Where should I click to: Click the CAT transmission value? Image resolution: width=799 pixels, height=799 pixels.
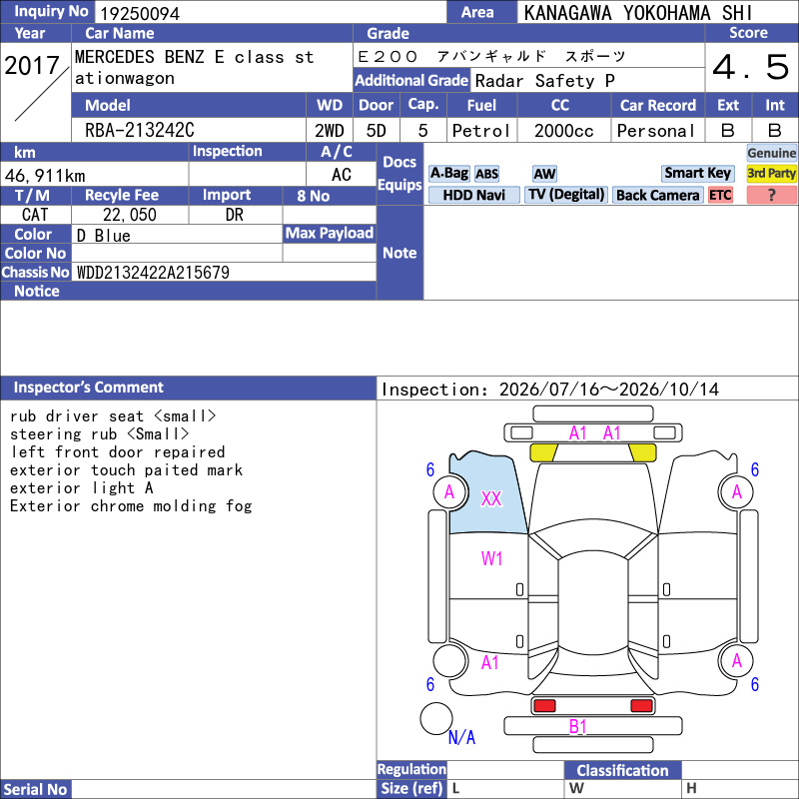pos(35,215)
